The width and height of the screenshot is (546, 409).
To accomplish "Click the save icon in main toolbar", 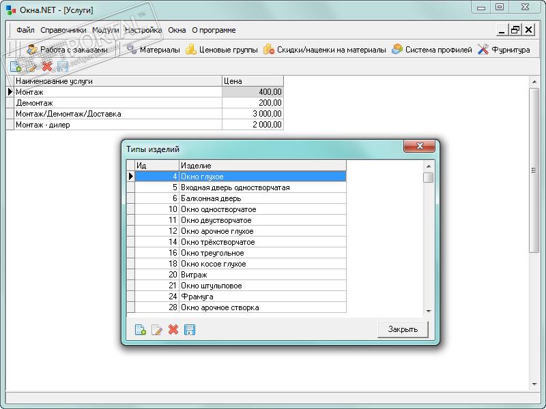I will [63, 66].
